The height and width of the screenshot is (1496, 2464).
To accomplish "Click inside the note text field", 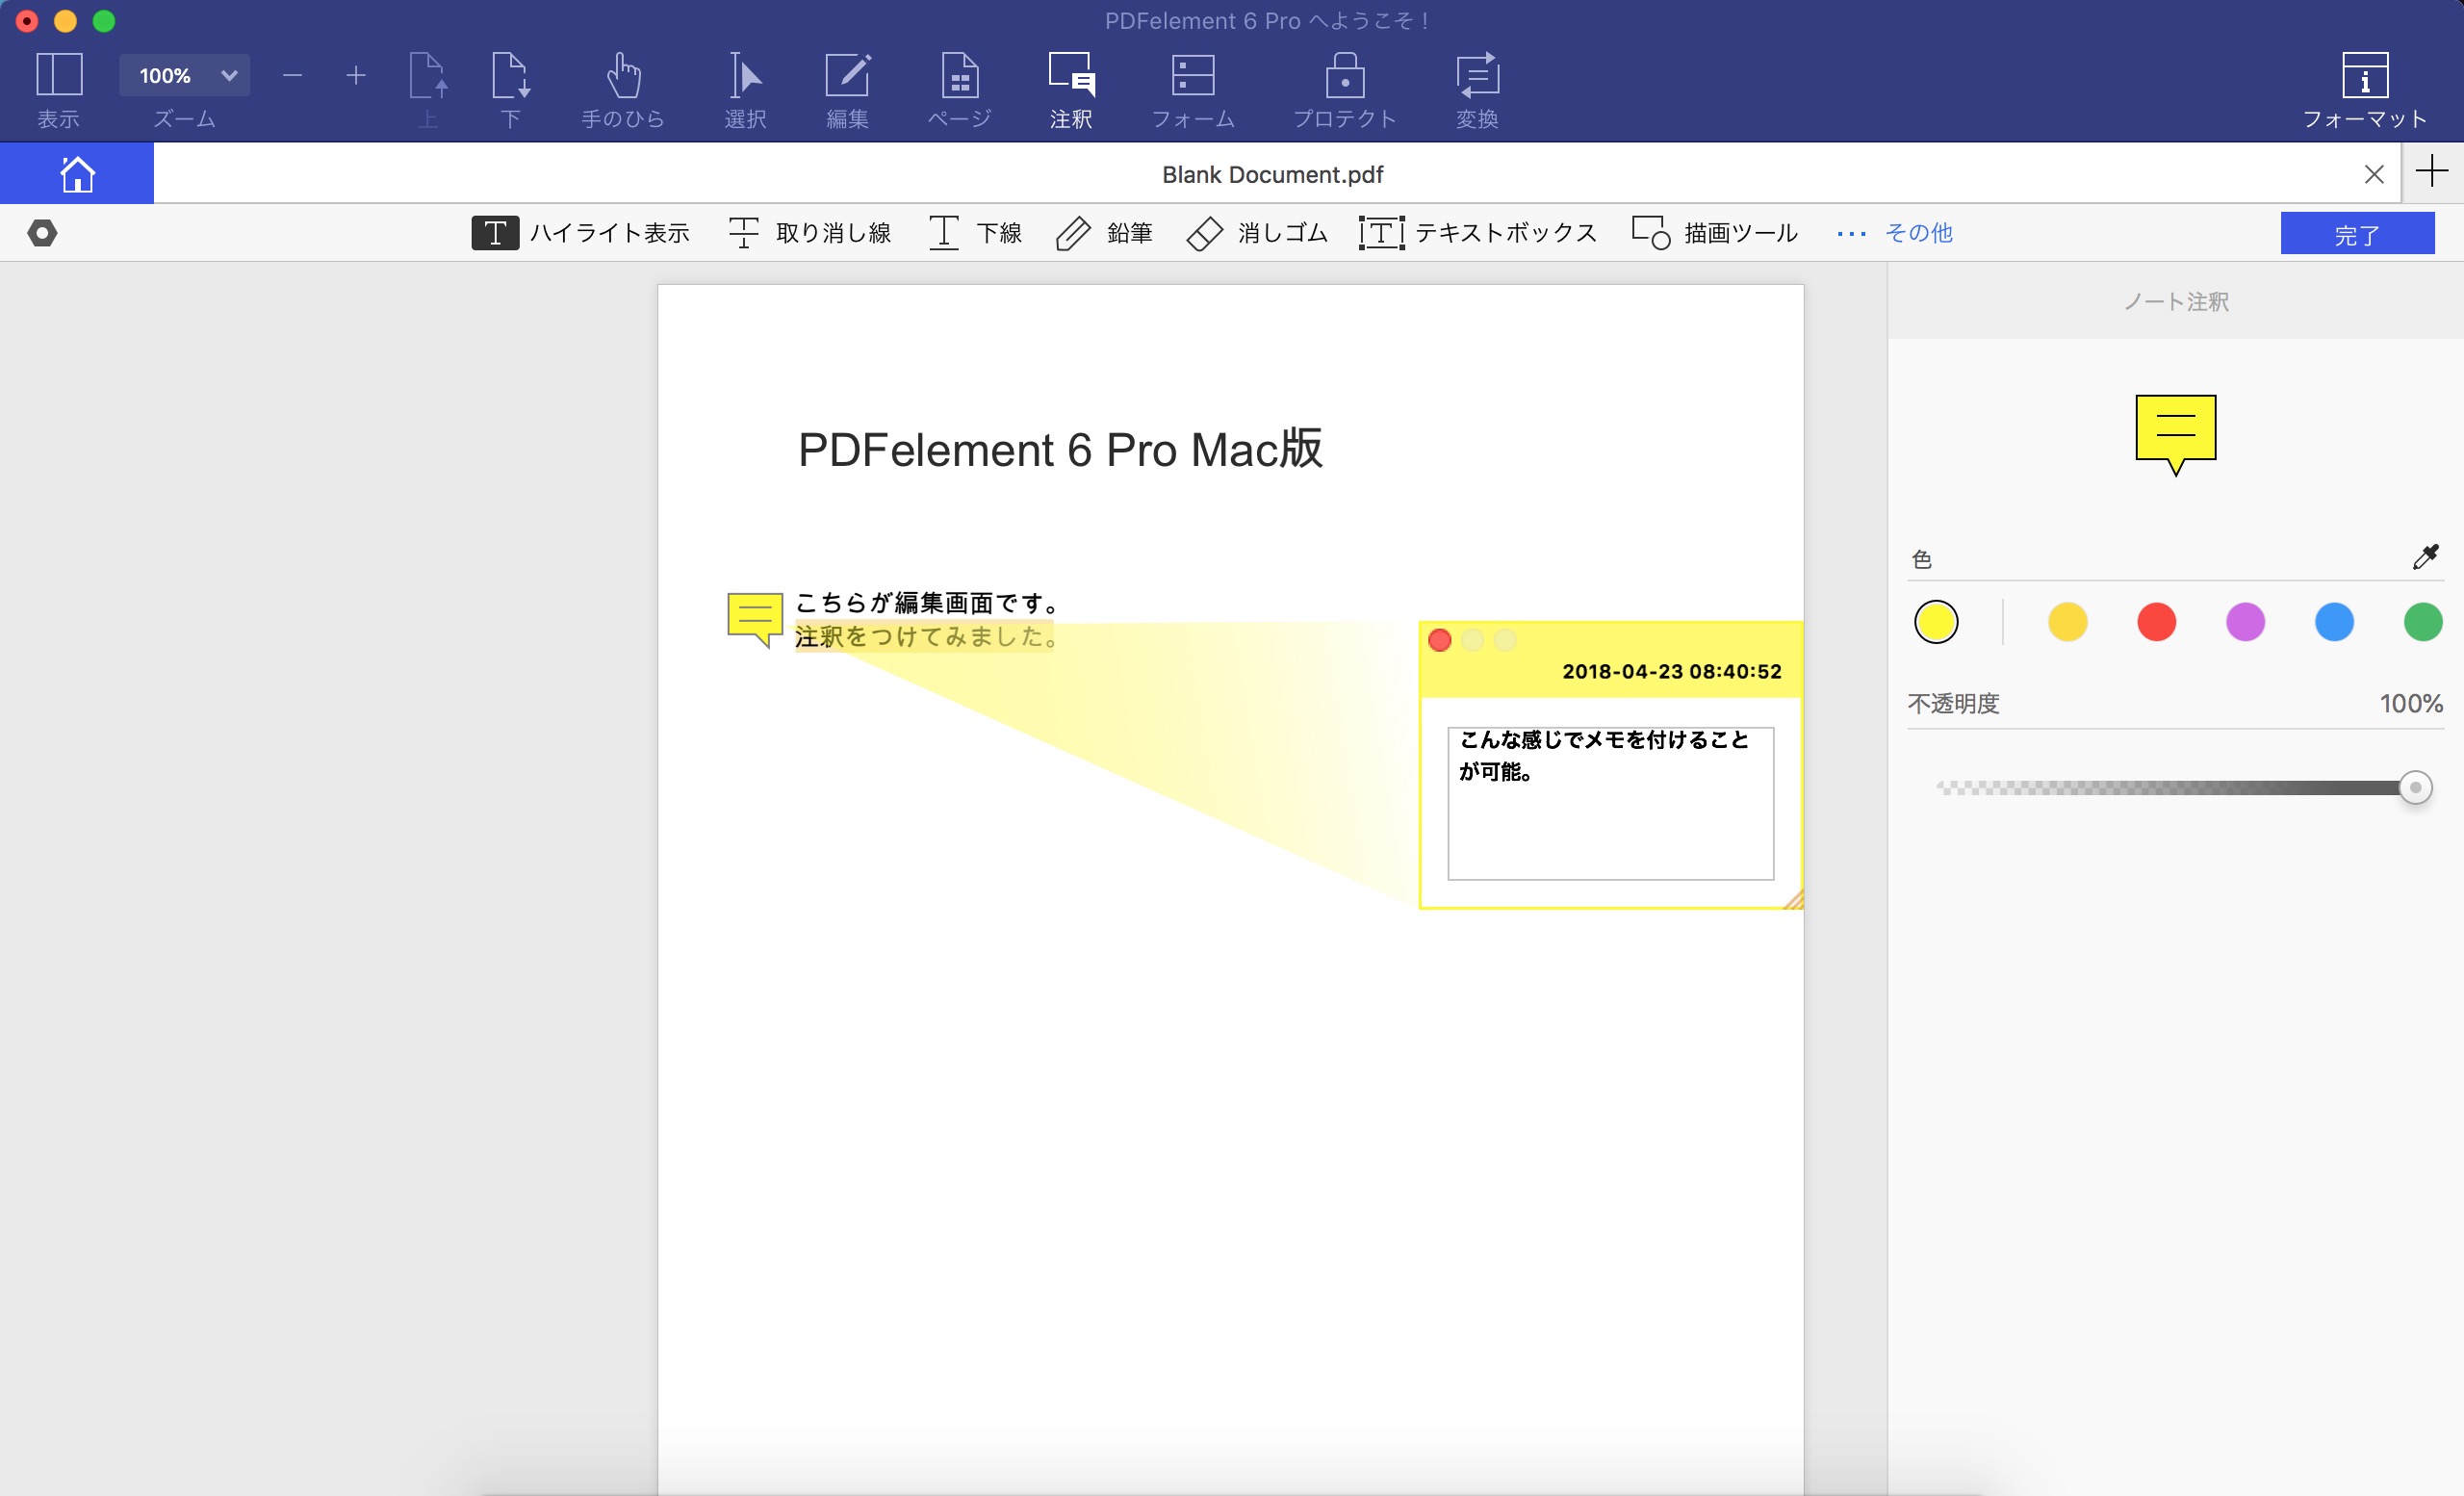I will coord(1610,803).
